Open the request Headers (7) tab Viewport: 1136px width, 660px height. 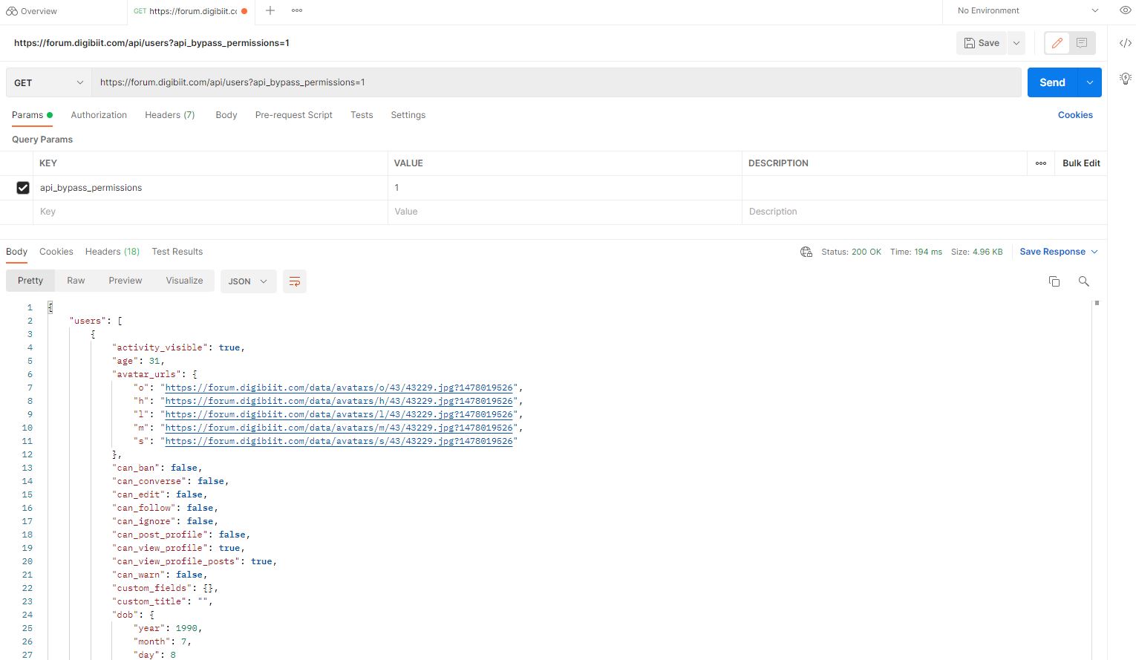(x=170, y=115)
